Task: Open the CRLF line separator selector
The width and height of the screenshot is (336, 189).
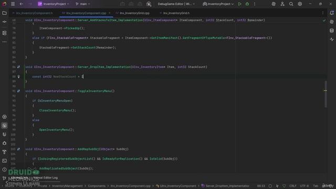Action: point(292,186)
